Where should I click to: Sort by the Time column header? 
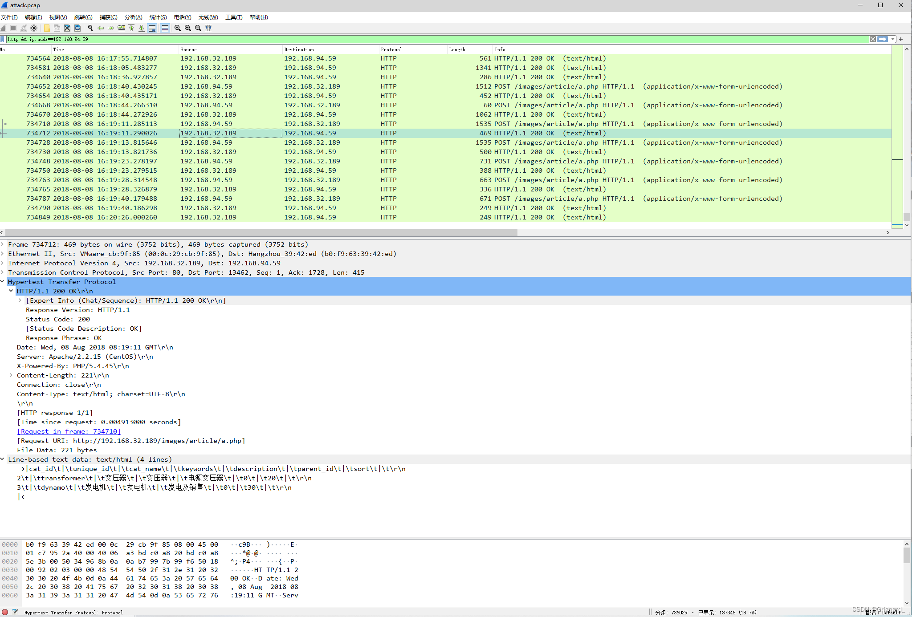[x=115, y=49]
